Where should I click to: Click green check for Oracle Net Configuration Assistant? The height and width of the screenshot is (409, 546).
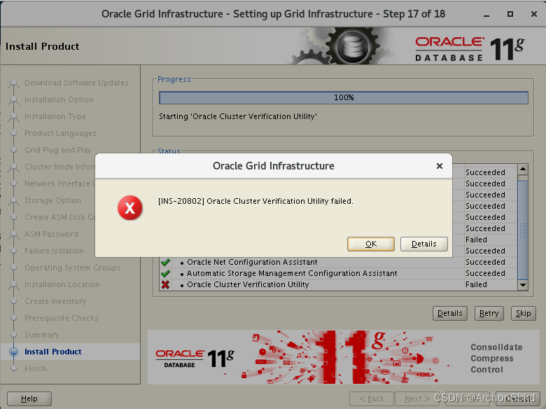[x=165, y=262]
